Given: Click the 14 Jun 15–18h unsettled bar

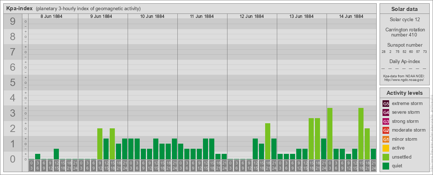Looking at the screenshot, I should (x=361, y=134).
